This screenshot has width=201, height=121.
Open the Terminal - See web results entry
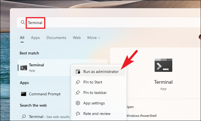tap(44, 117)
